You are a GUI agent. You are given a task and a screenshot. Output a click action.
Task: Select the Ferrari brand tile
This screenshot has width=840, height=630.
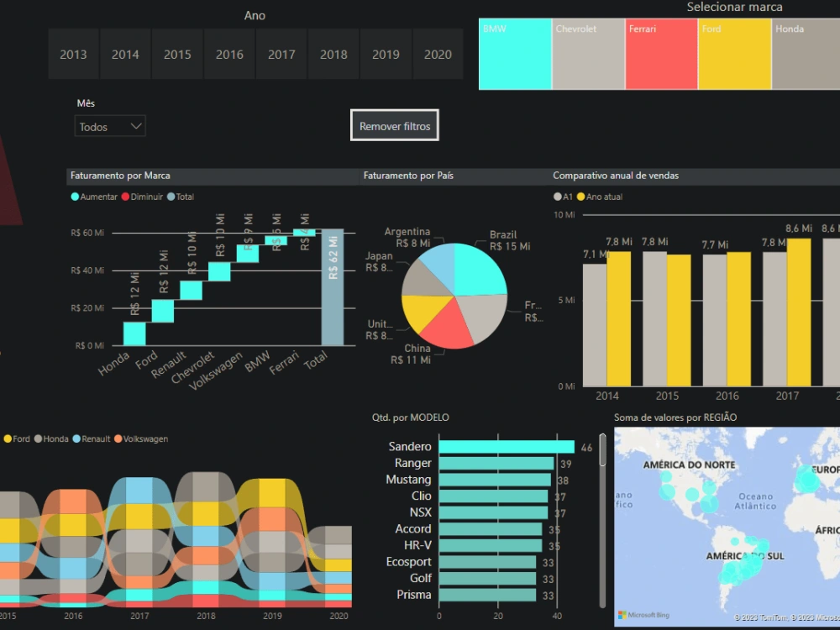pyautogui.click(x=662, y=54)
